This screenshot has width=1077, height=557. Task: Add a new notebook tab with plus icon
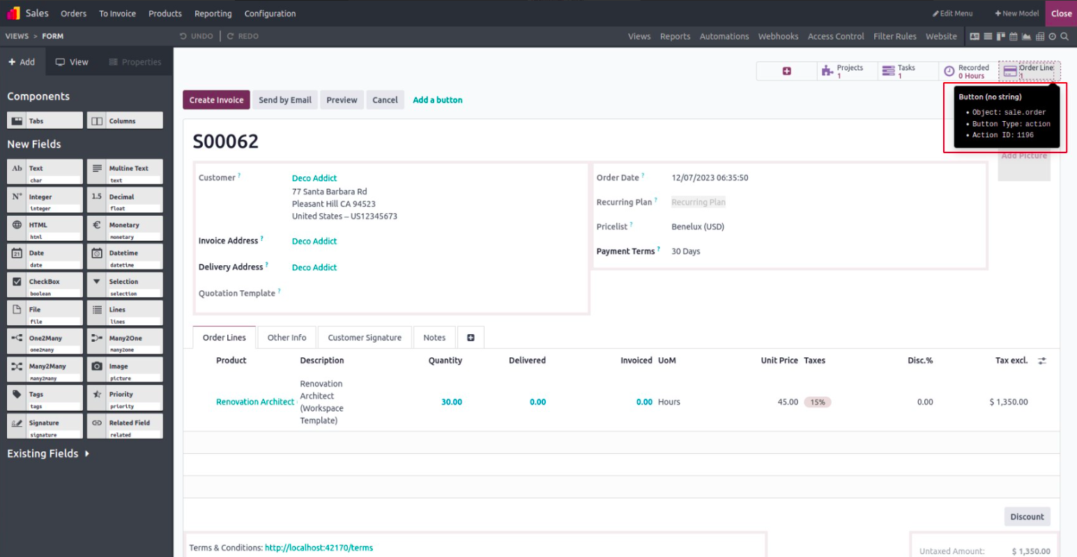[x=471, y=338]
